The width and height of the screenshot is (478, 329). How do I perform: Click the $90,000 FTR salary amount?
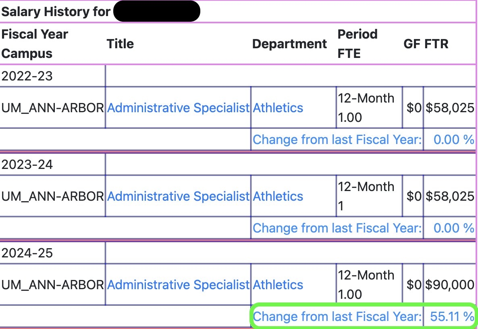(x=450, y=285)
